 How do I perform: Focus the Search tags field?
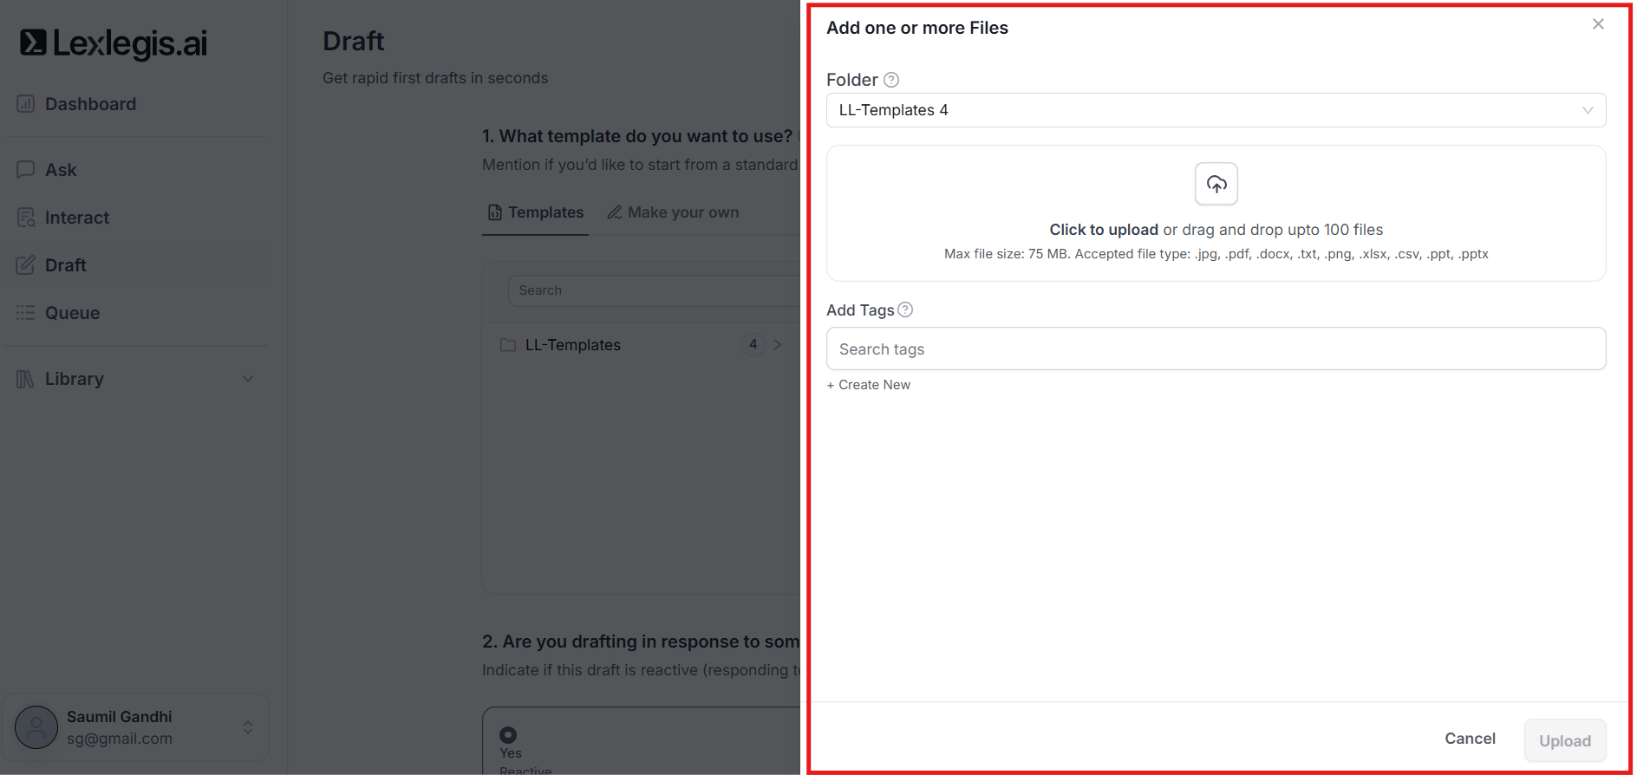click(1215, 348)
